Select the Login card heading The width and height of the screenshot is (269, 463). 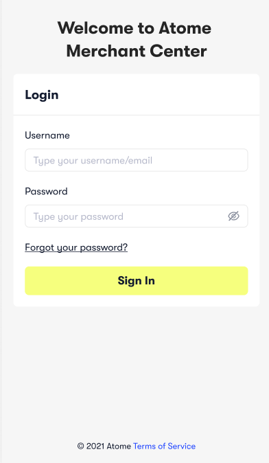[42, 95]
